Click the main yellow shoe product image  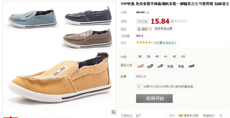(x=60, y=78)
